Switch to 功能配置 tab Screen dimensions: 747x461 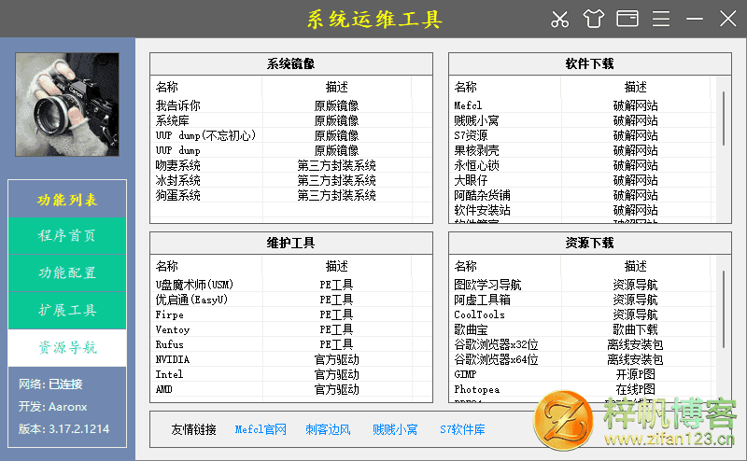(x=67, y=272)
